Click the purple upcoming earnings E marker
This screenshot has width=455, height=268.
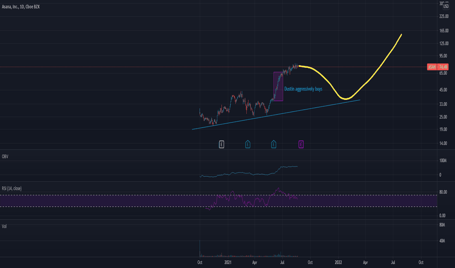(x=301, y=144)
